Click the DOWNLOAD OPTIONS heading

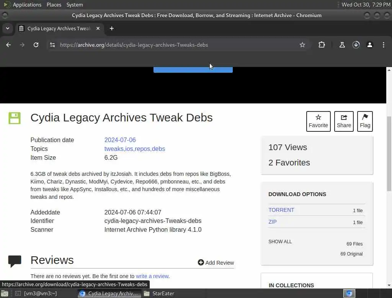297,194
